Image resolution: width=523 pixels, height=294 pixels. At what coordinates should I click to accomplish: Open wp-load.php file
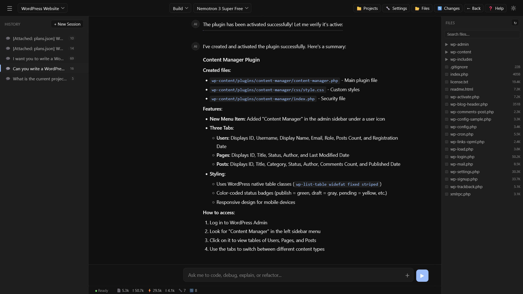click(482, 149)
